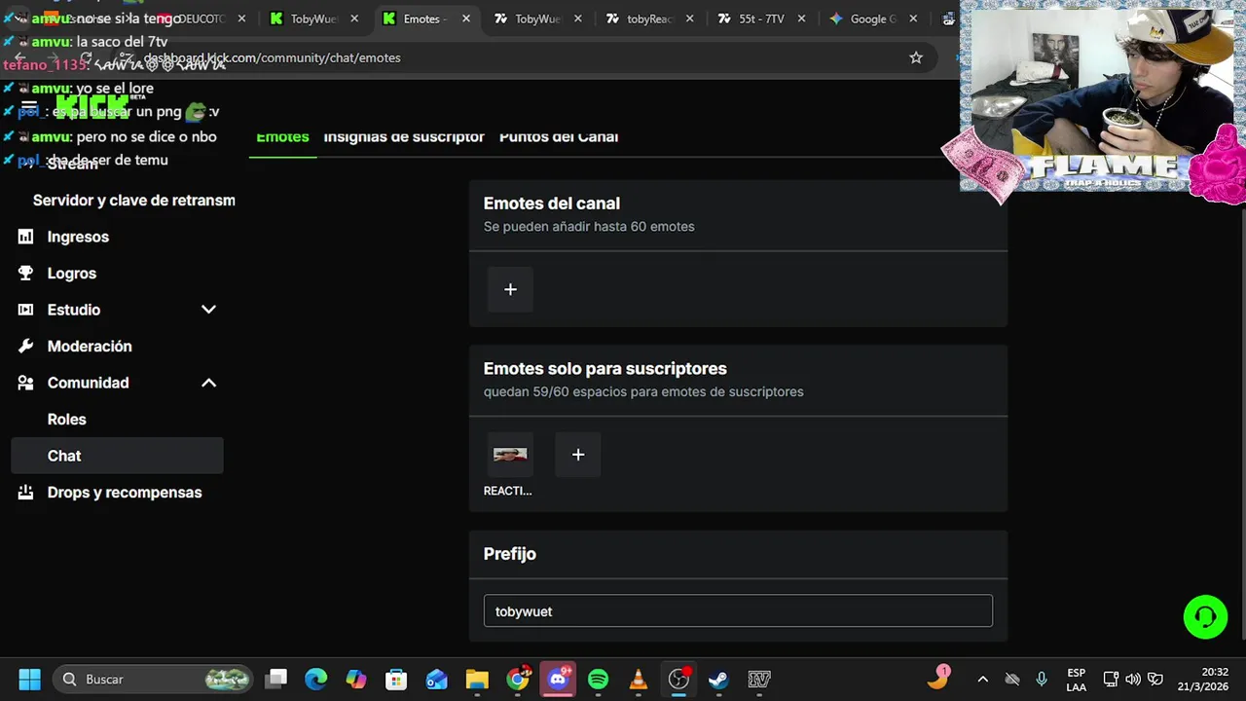The image size is (1246, 701).
Task: Click the taskbar Buscar search box
Action: tap(153, 679)
